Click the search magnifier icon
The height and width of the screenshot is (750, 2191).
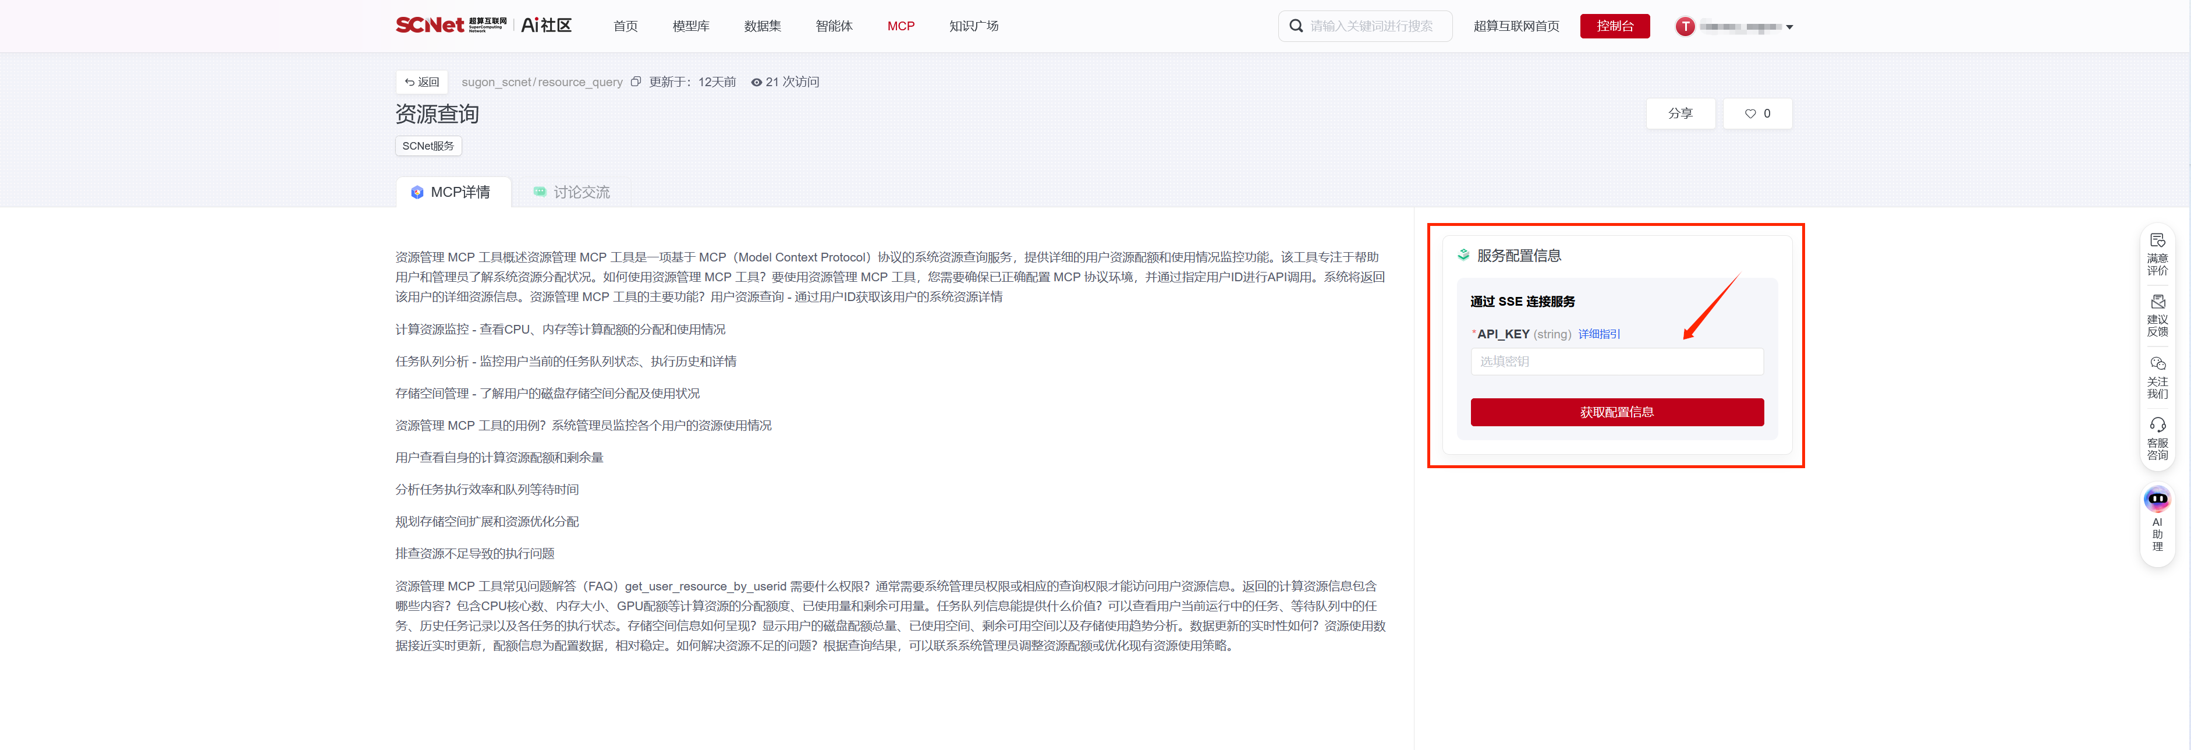coord(1295,26)
